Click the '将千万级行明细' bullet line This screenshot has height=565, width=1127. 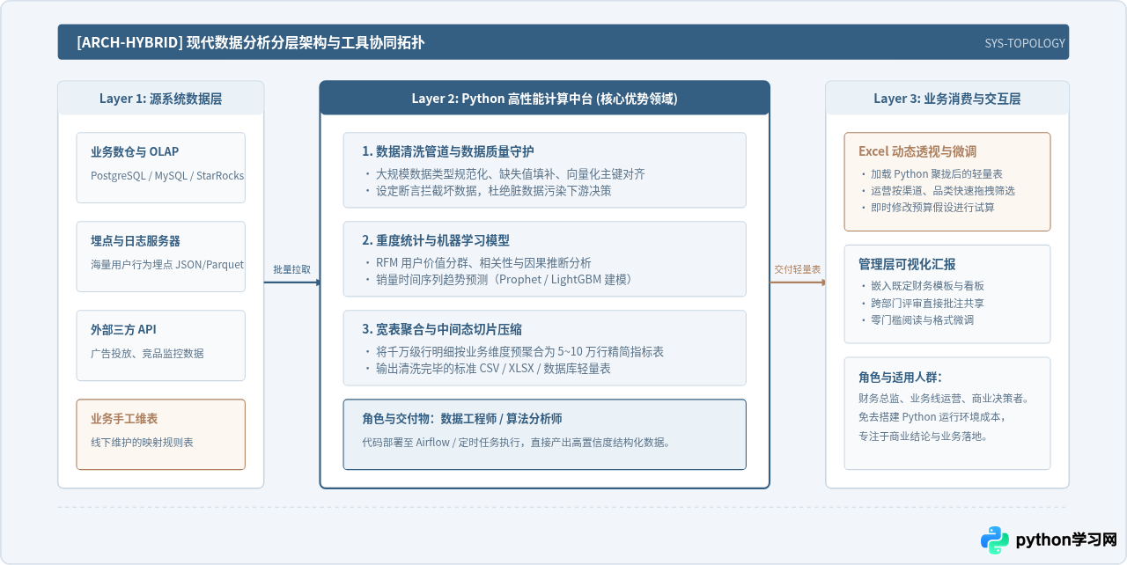(513, 352)
